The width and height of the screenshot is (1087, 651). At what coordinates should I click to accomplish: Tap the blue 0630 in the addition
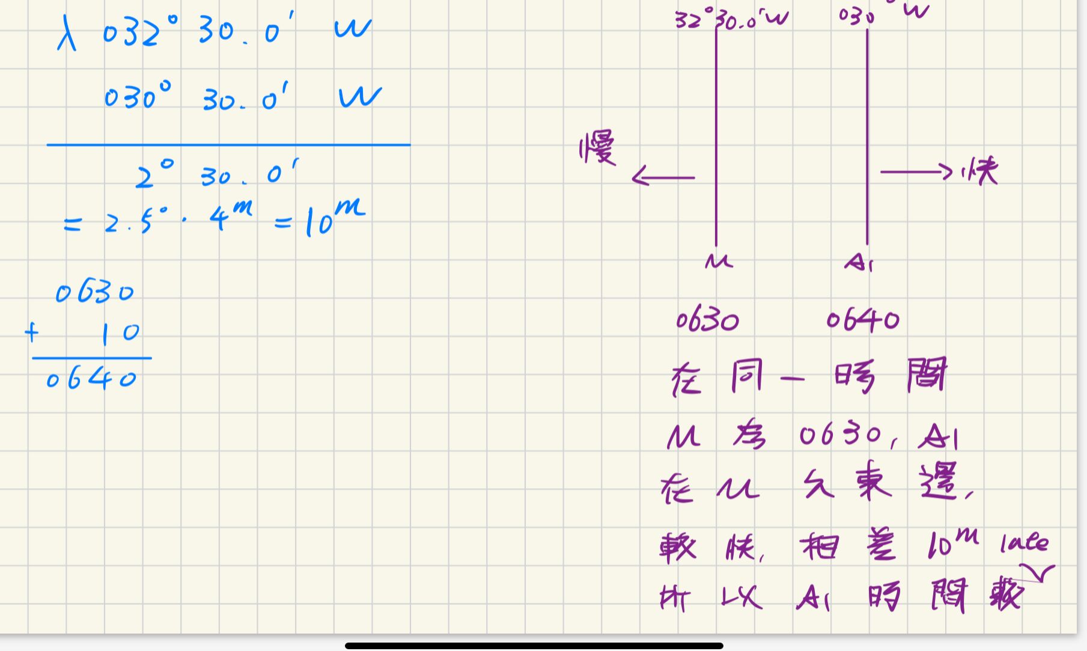pos(95,292)
